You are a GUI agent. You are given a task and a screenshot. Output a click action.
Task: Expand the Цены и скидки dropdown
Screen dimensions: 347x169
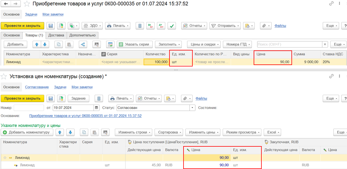pos(204,44)
